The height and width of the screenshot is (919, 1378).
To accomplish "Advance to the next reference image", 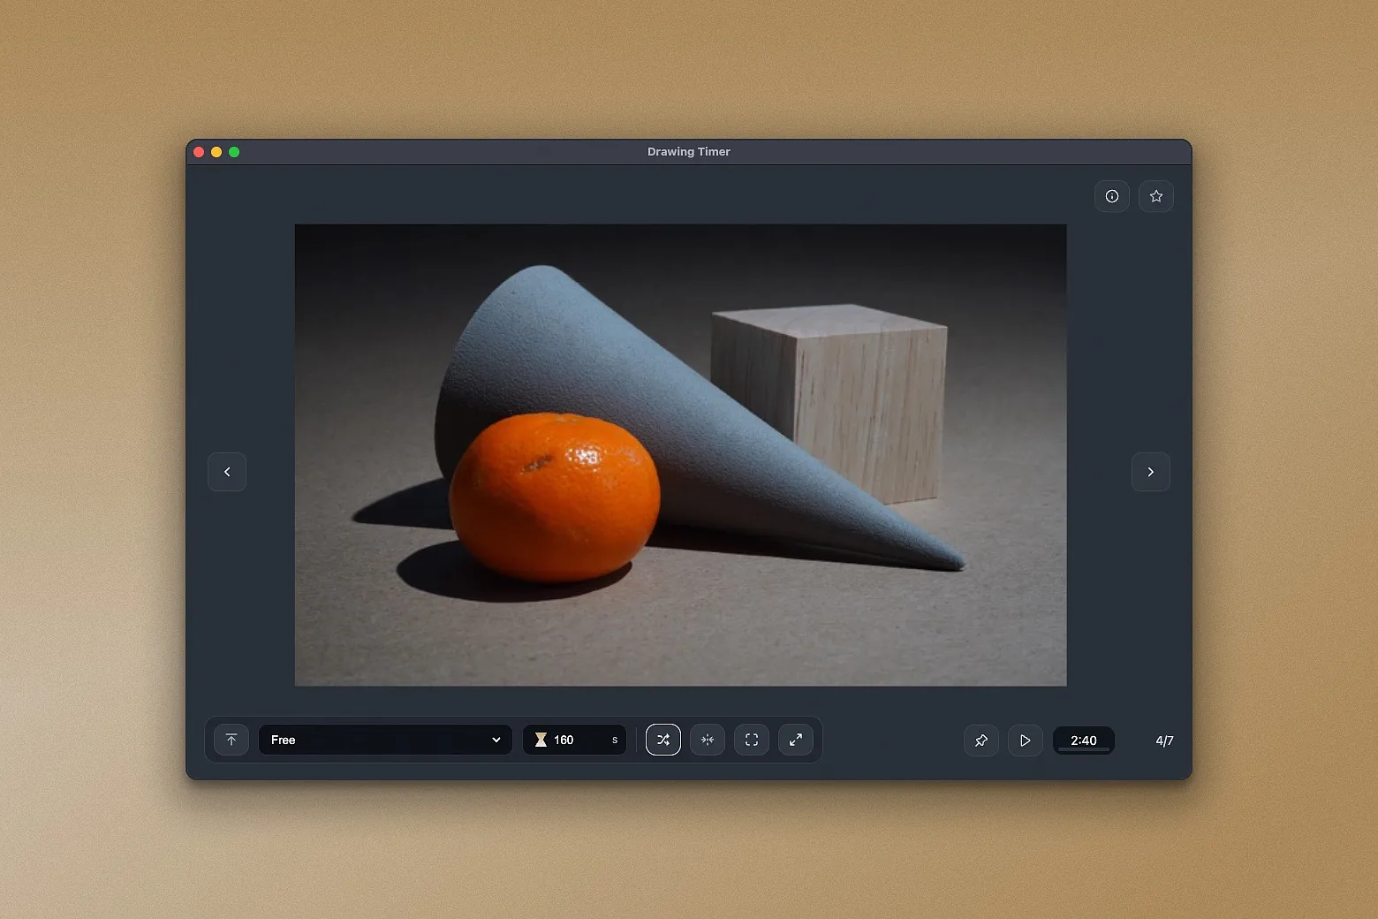I will coord(1150,472).
